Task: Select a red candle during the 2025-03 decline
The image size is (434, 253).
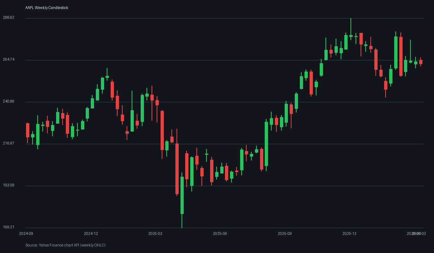Action: 162,130
